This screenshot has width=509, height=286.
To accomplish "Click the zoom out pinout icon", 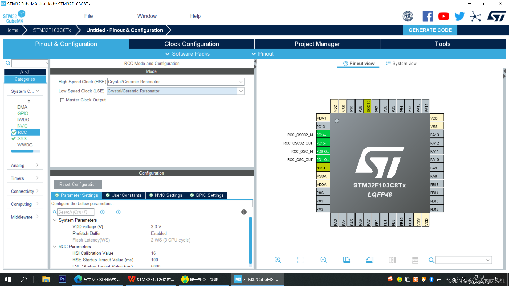I will point(323,260).
